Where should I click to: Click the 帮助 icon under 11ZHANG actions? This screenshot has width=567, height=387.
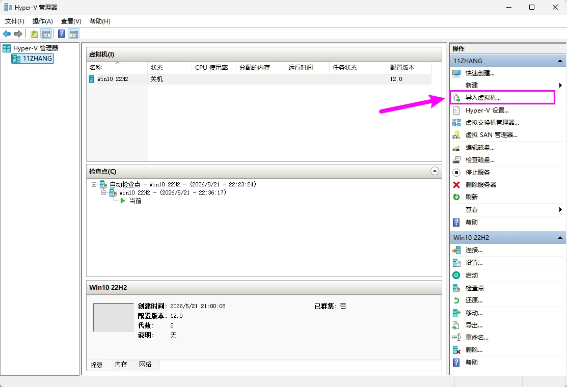tap(456, 222)
